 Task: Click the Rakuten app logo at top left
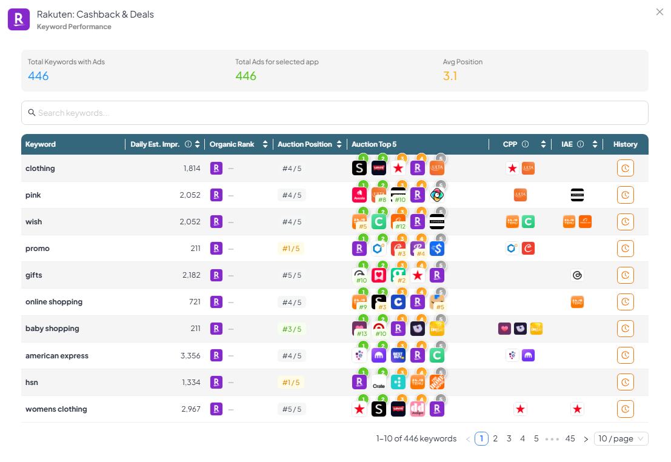click(18, 19)
